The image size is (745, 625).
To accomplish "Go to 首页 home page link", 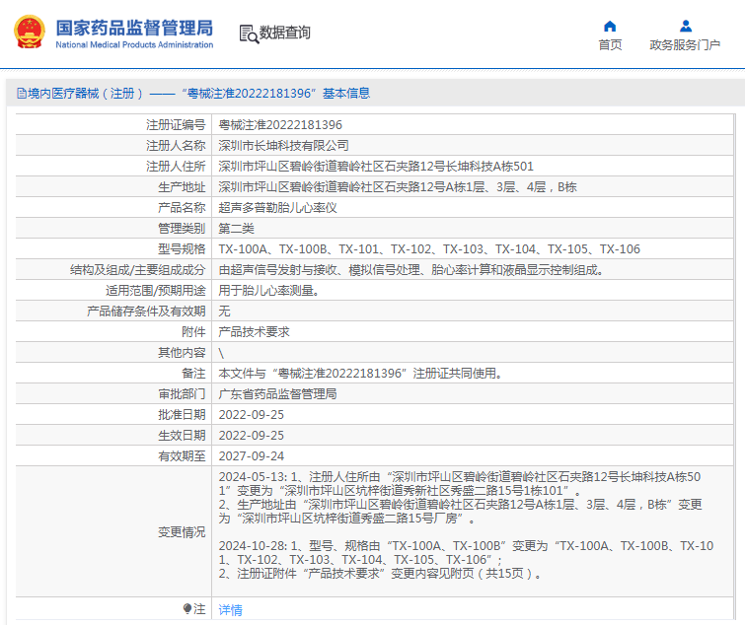I will (610, 45).
